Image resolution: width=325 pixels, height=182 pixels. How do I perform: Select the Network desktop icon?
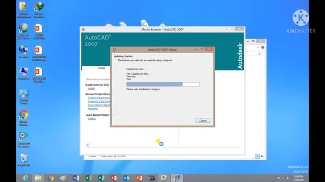point(23,52)
